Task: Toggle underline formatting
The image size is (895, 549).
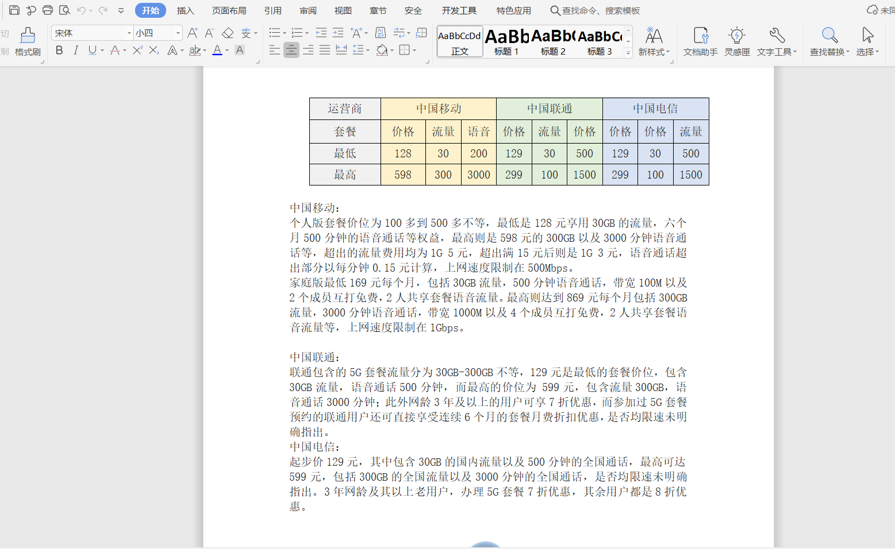Action: click(92, 51)
